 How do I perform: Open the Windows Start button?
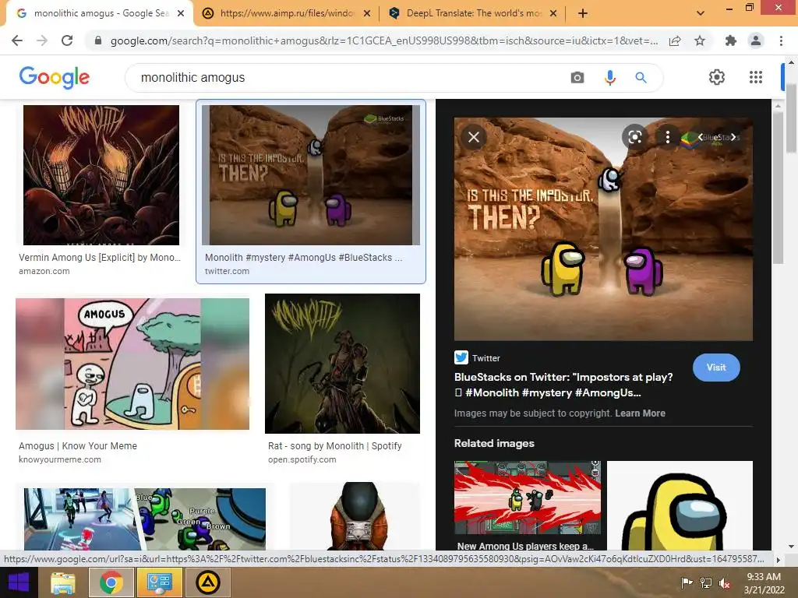pyautogui.click(x=19, y=582)
